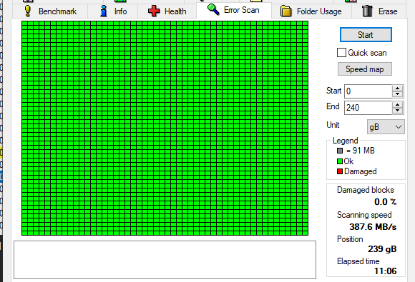Switch to the Benchmark tab
Viewport: 415px width, 282px height.
[x=50, y=11]
